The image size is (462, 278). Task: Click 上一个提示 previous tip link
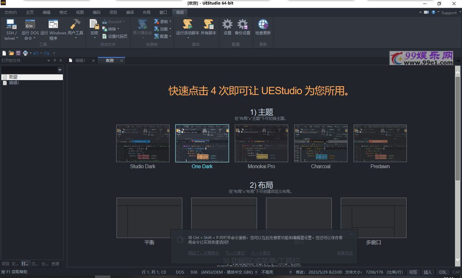point(261,253)
